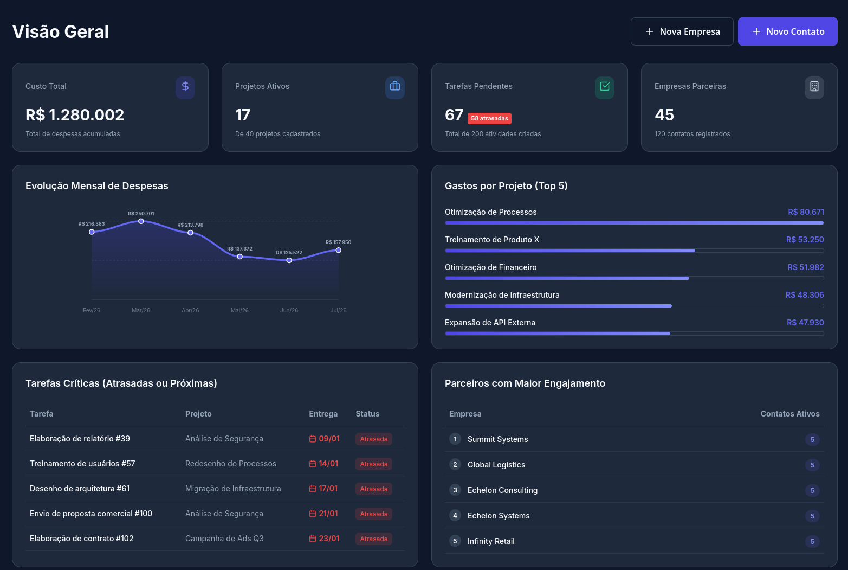
Task: Click the Contatos Ativos column header
Action: point(790,414)
